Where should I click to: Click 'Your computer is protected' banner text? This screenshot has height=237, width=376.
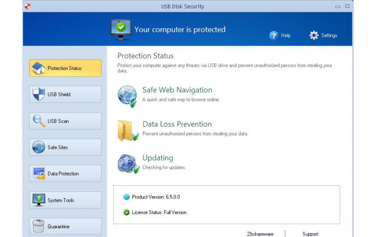[x=180, y=30]
